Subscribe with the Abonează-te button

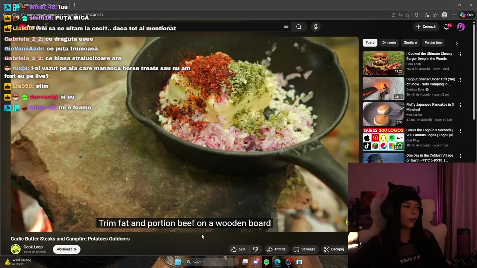(67, 249)
